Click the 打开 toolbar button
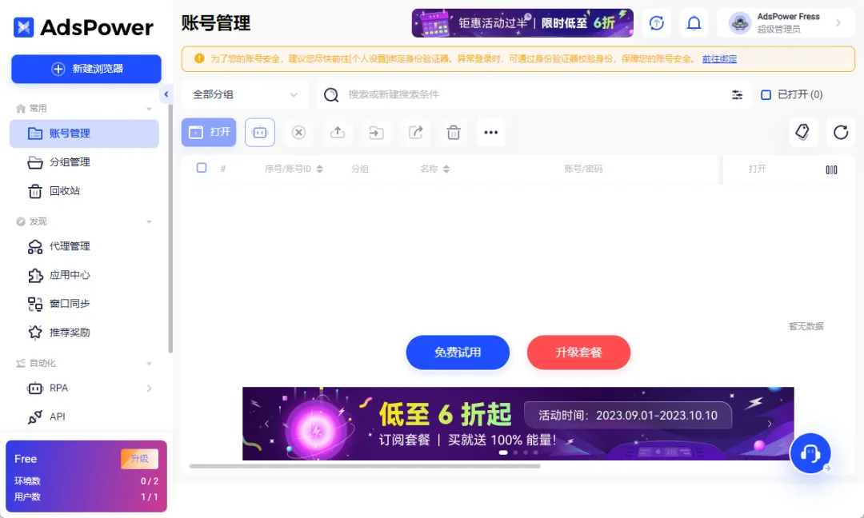The width and height of the screenshot is (864, 518). pyautogui.click(x=209, y=132)
